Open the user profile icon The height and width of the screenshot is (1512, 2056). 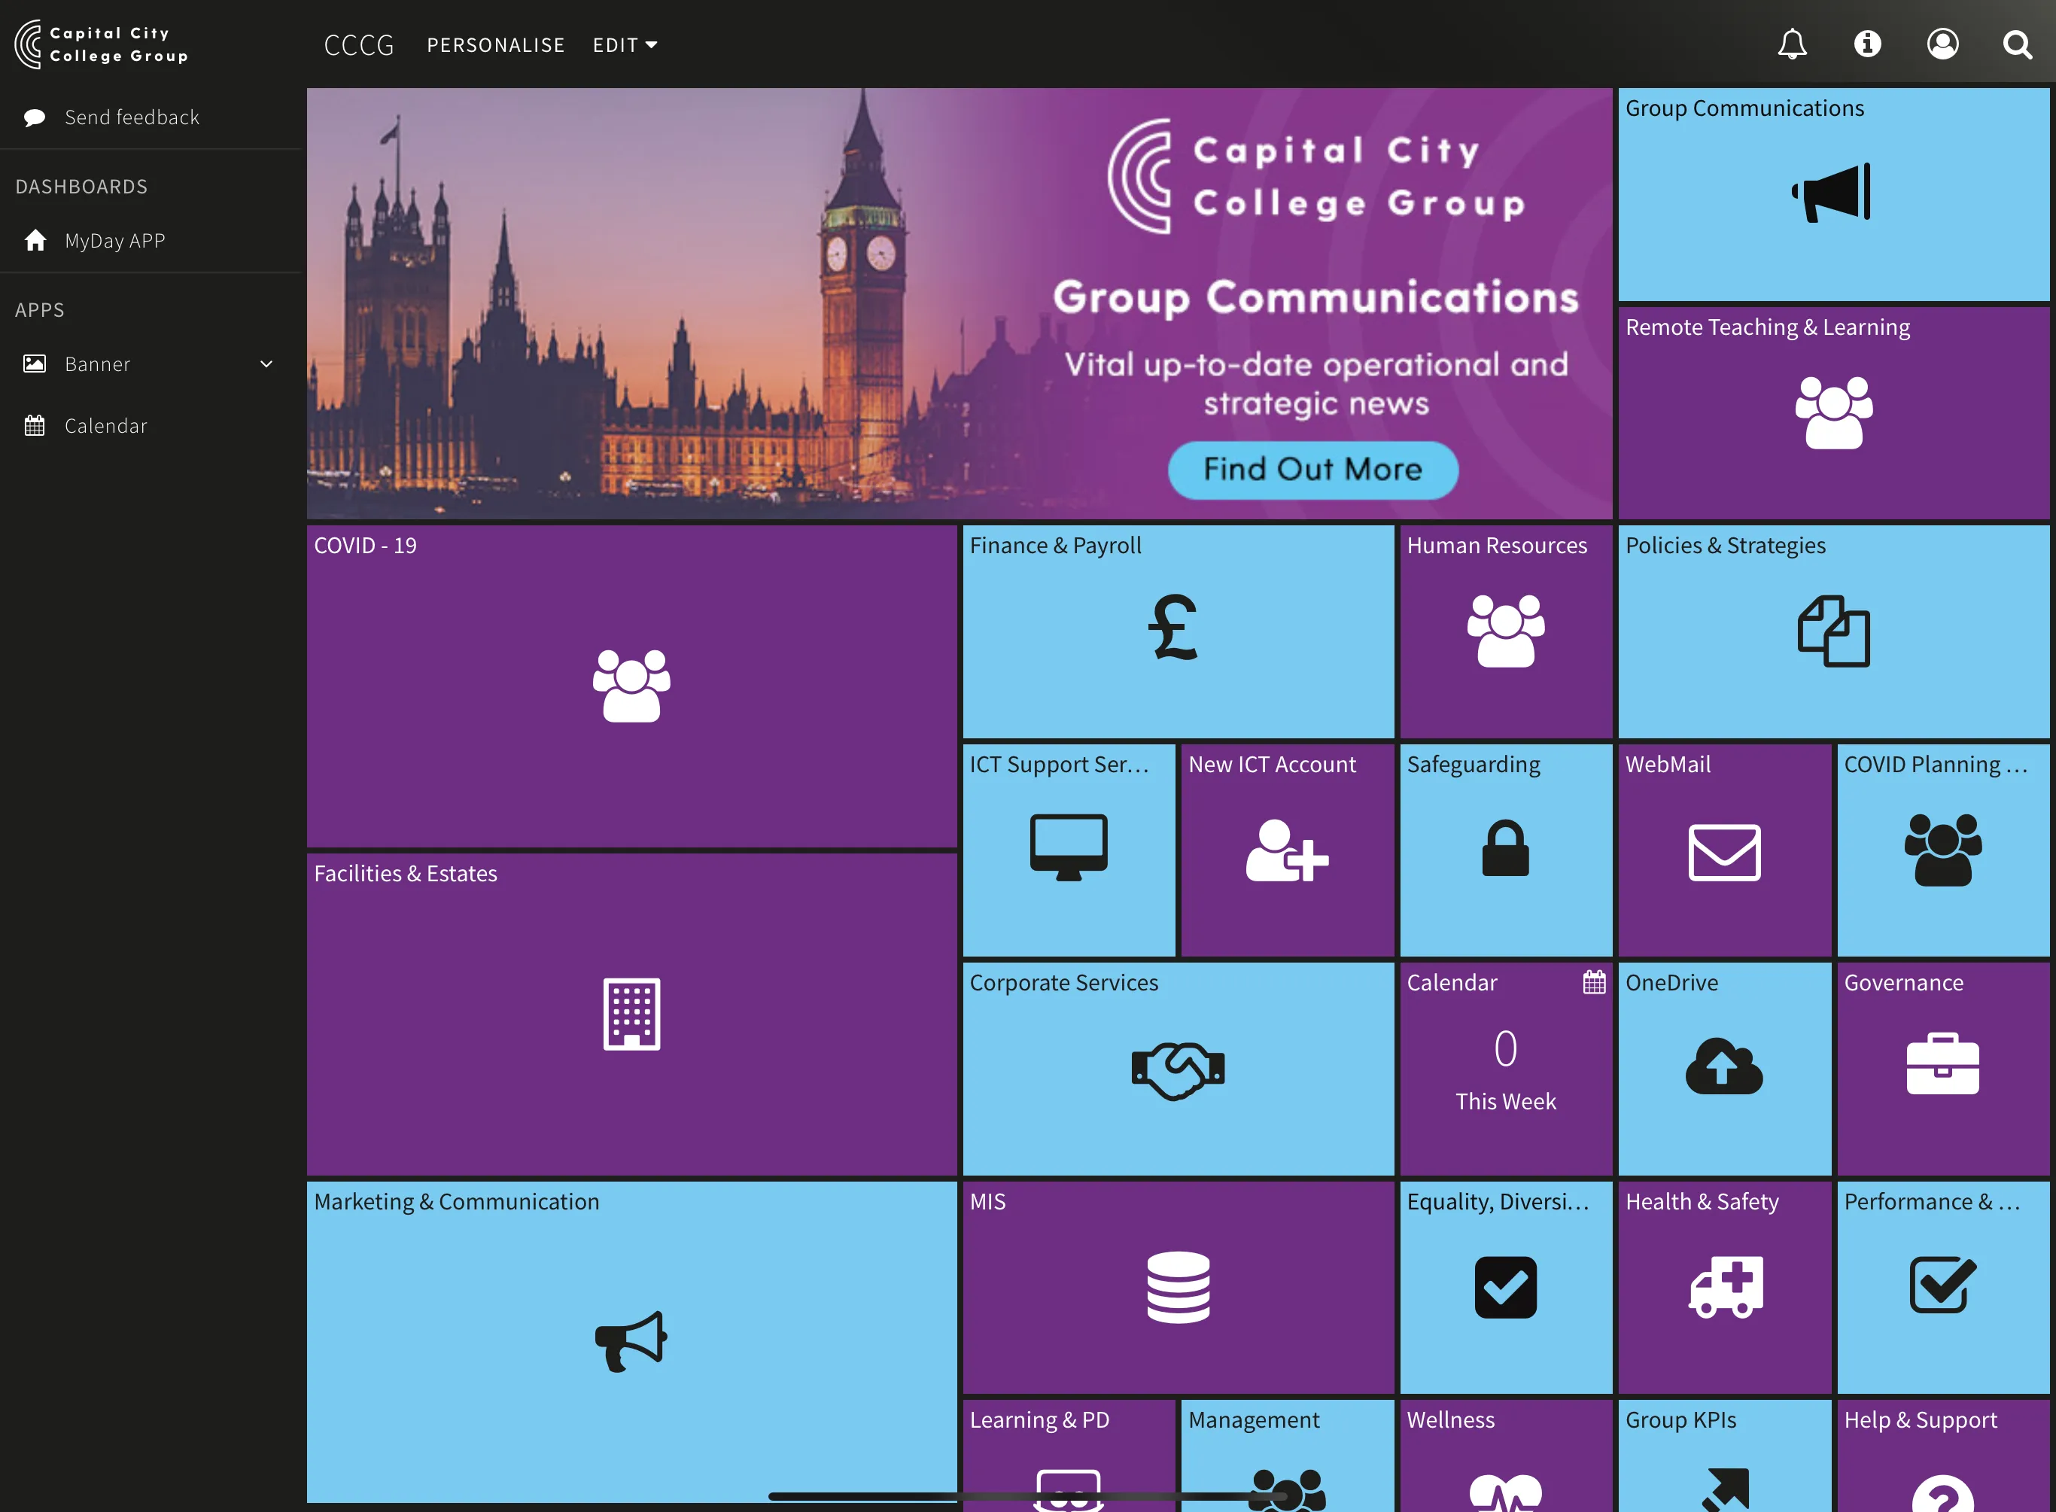[1942, 44]
